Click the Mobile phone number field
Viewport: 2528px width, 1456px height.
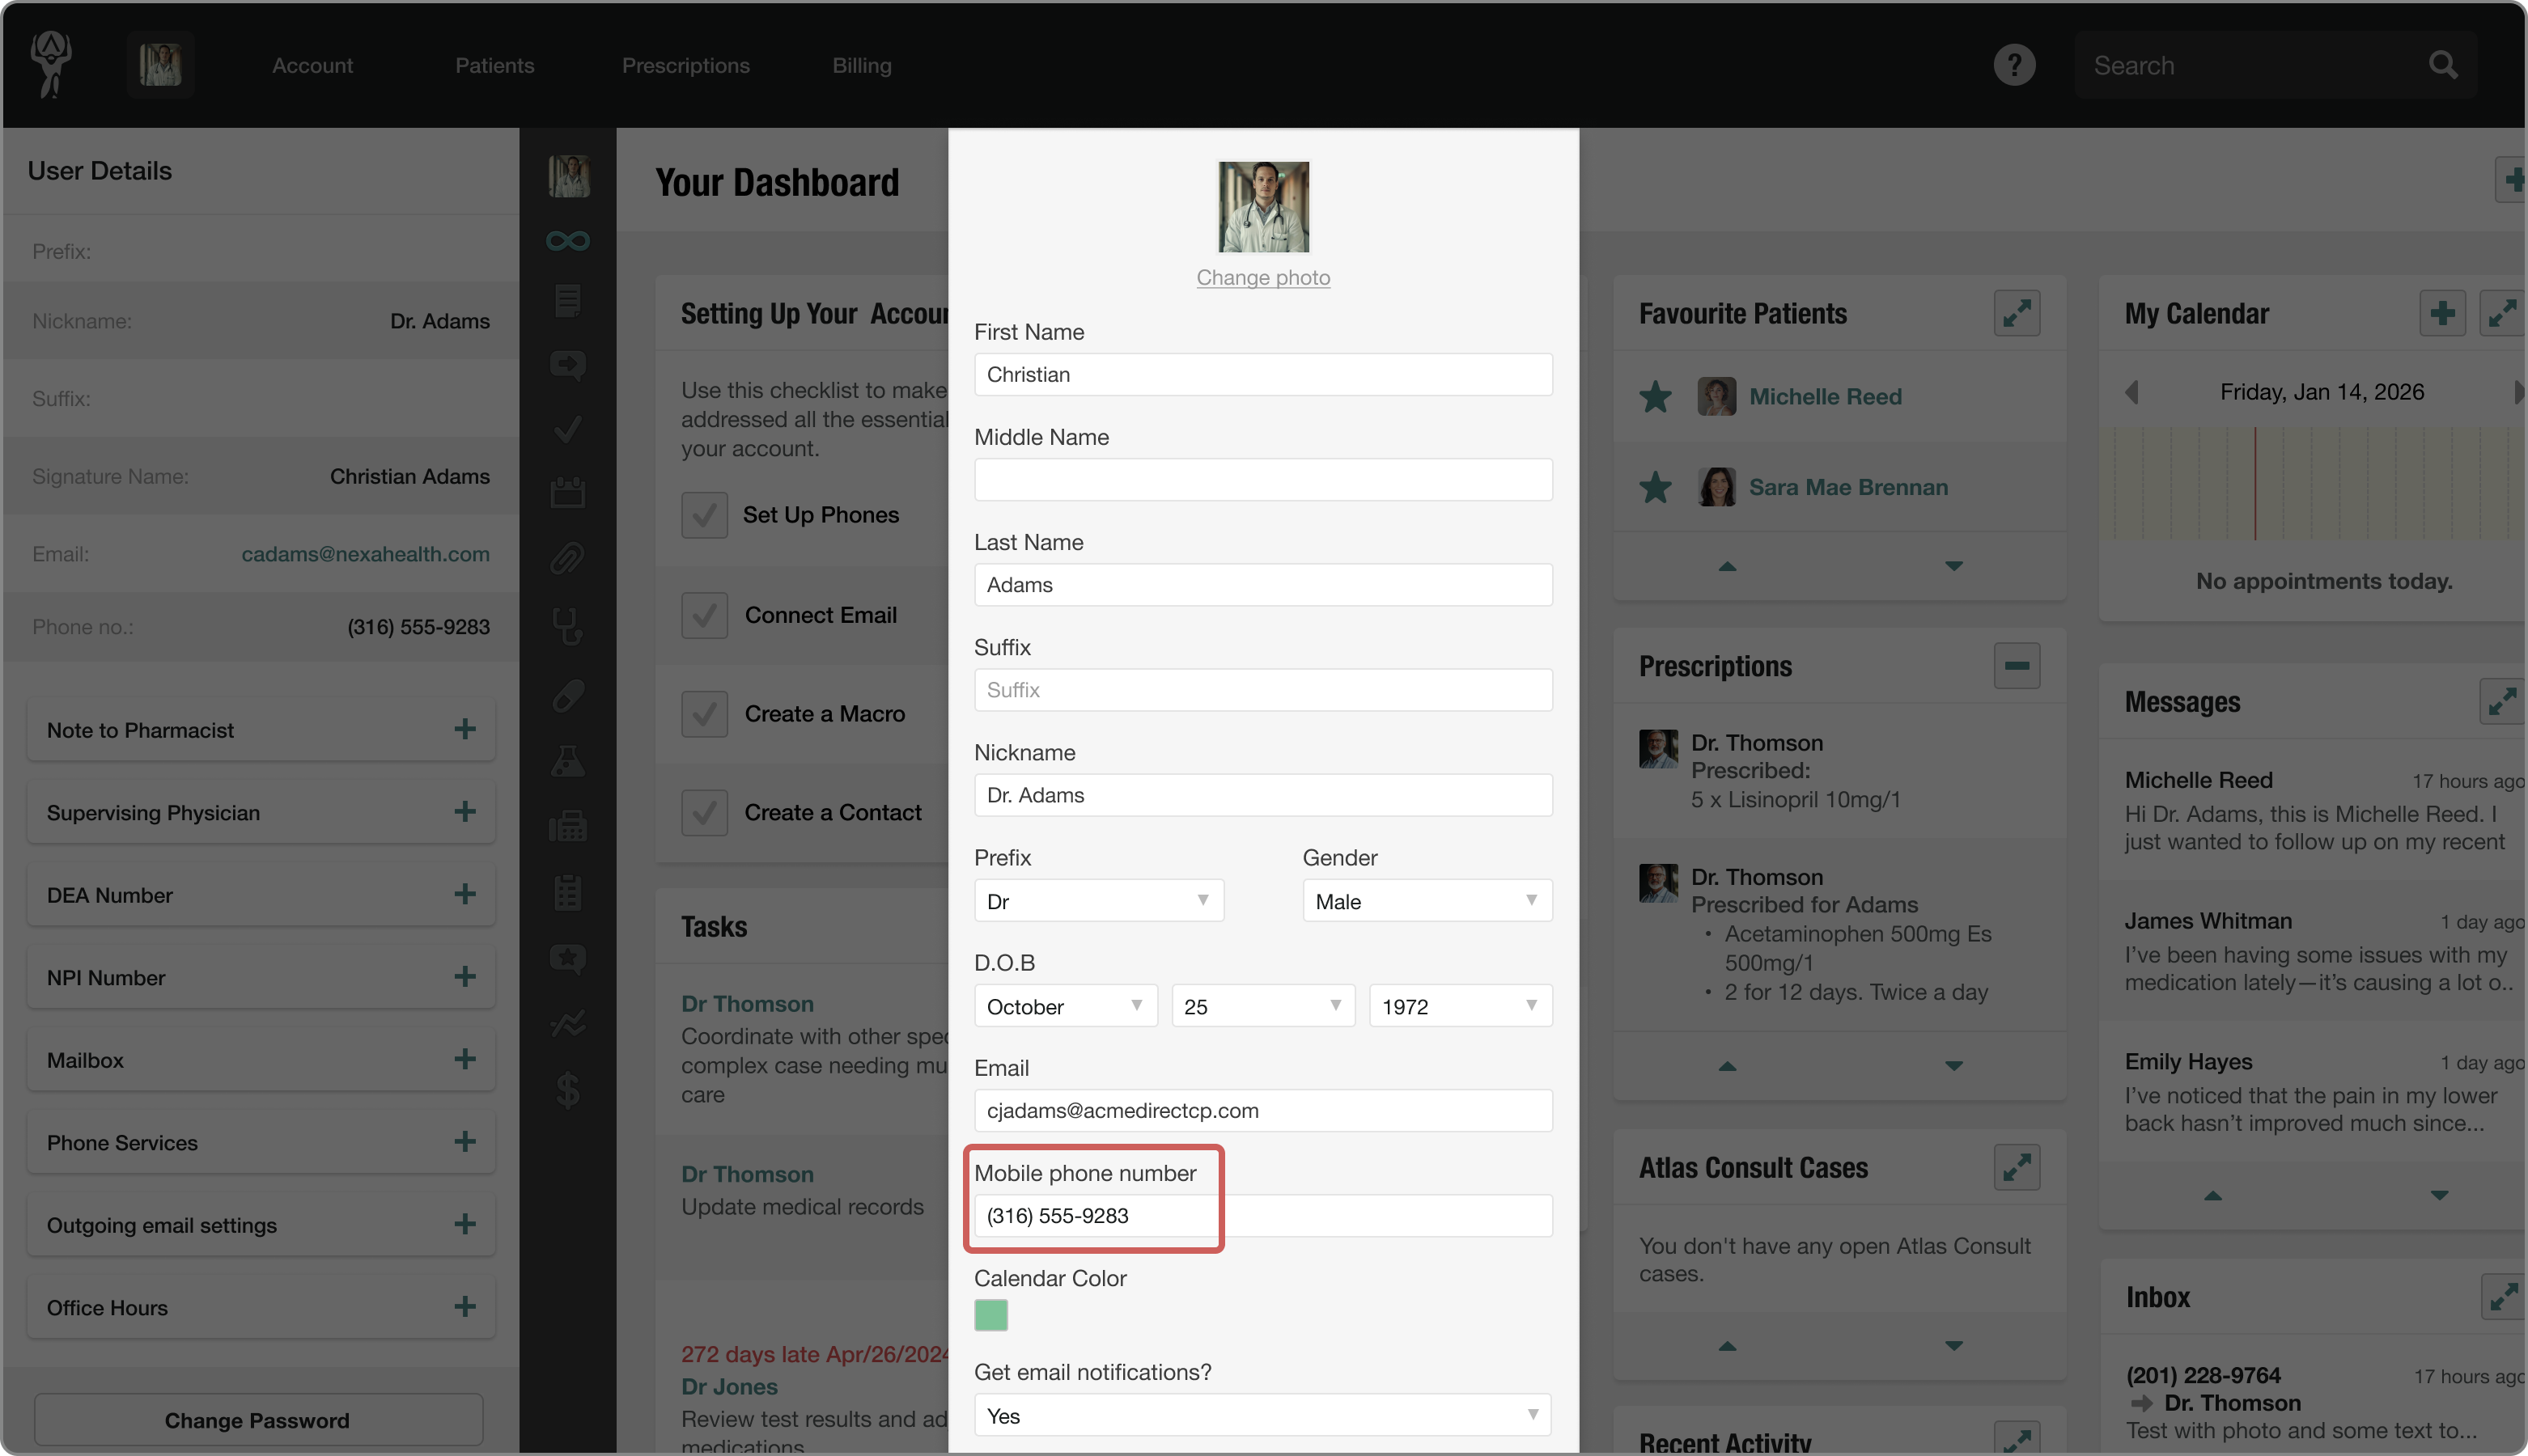pos(1263,1215)
